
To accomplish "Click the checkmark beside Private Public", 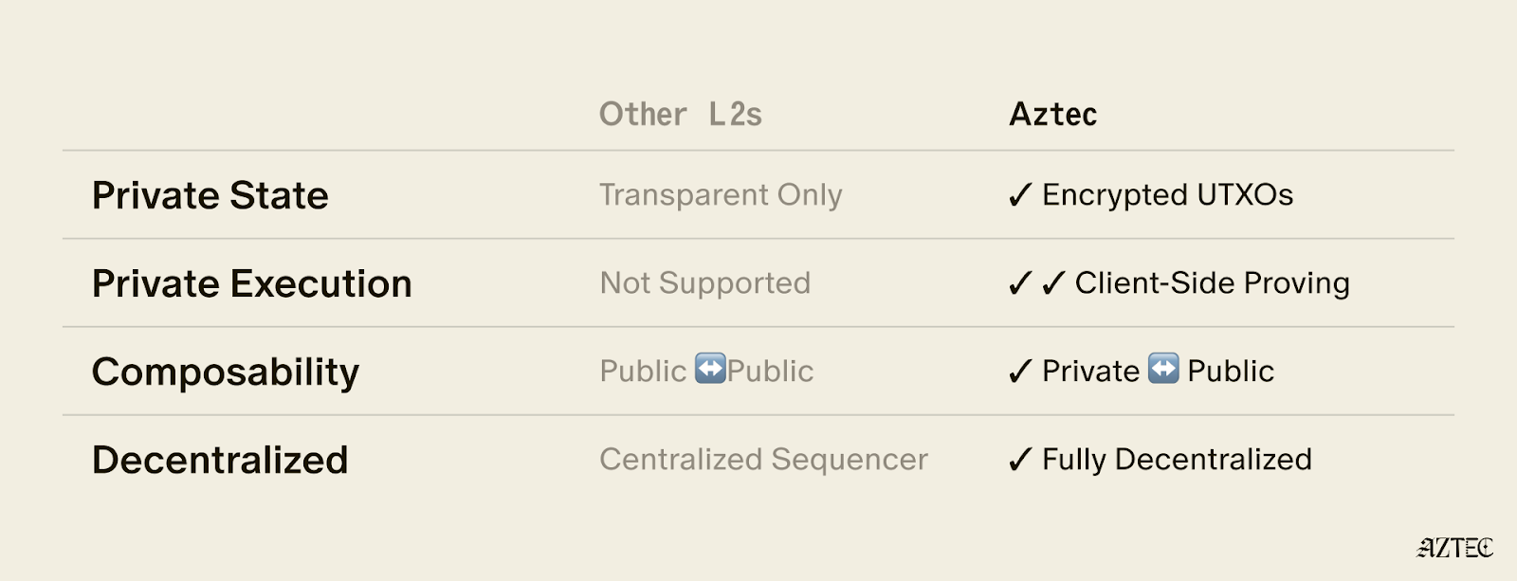I will tap(1020, 372).
